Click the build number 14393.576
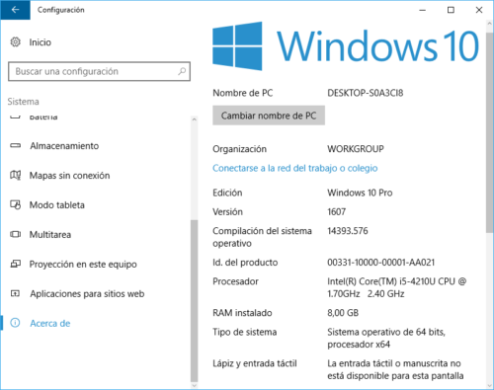 tap(348, 231)
